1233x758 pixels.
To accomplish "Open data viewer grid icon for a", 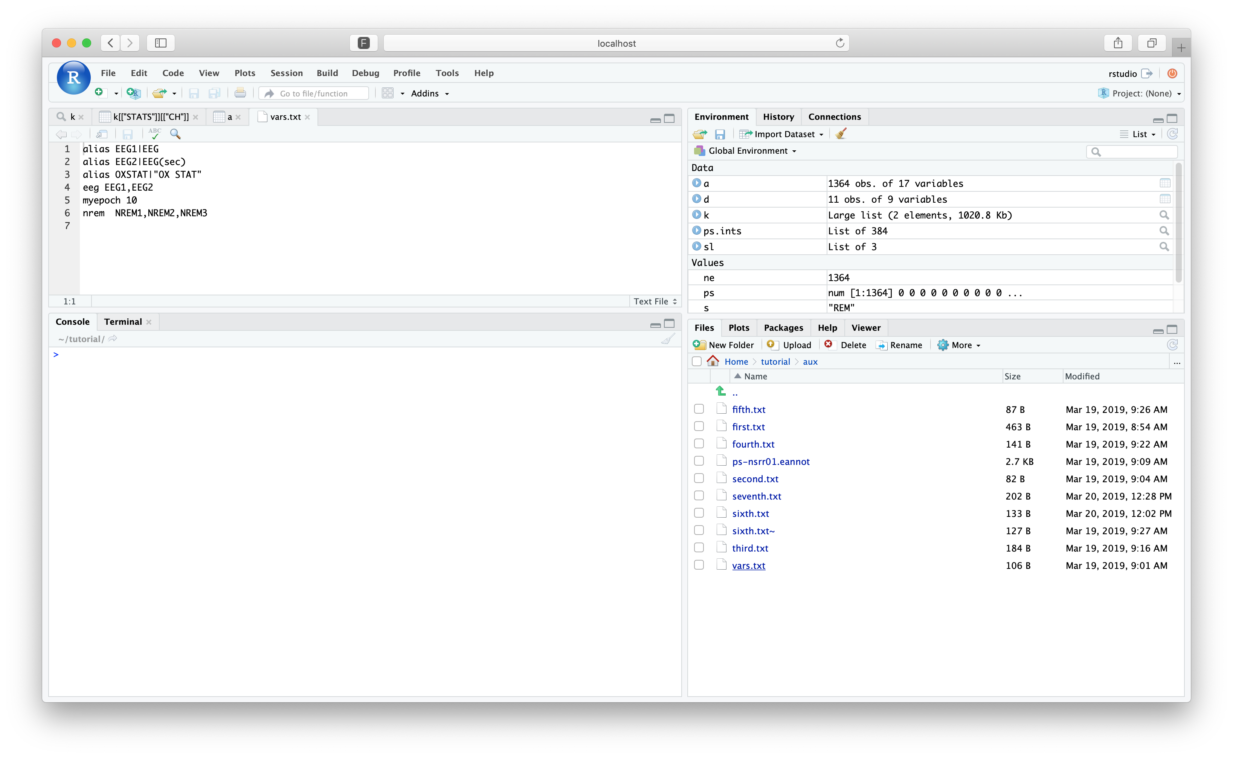I will [x=1164, y=183].
